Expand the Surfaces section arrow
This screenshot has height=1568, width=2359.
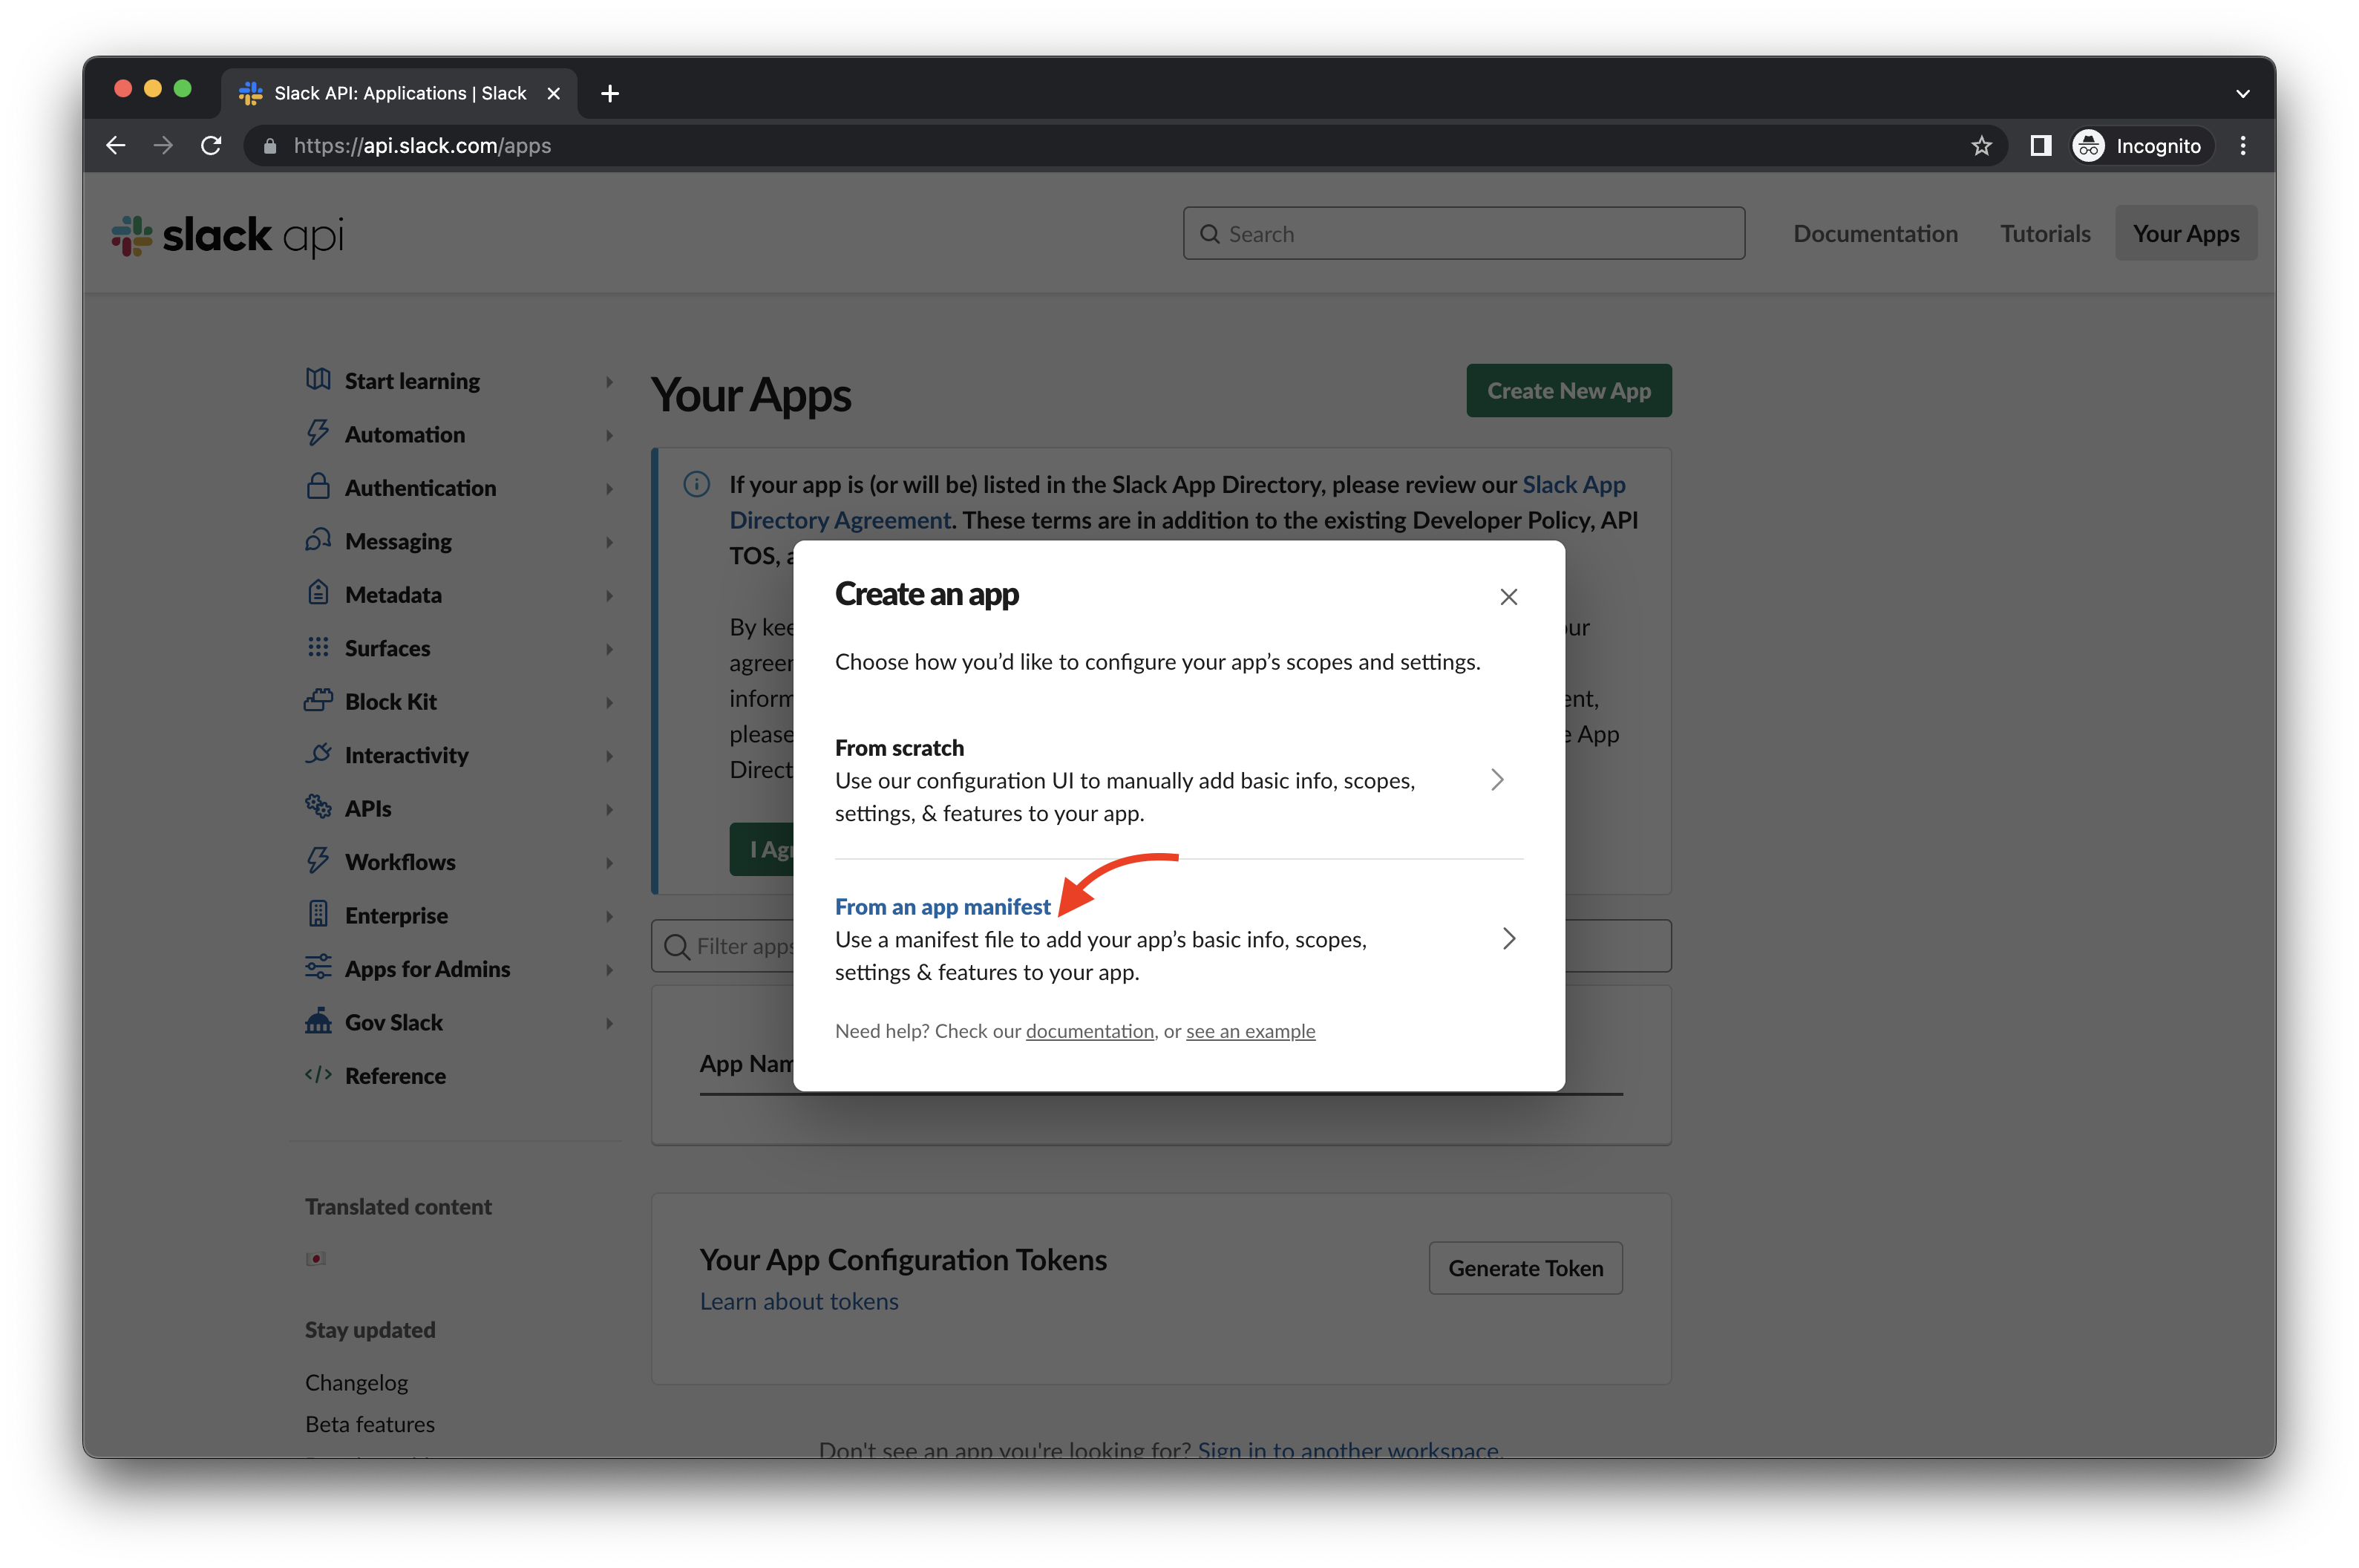pyautogui.click(x=609, y=649)
